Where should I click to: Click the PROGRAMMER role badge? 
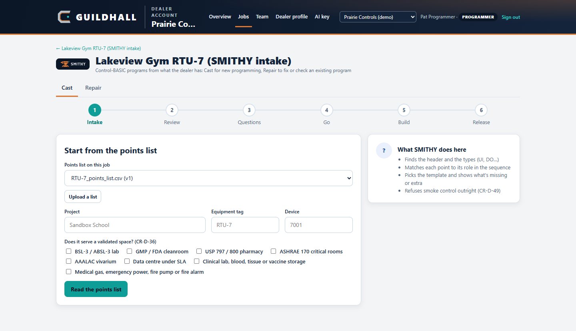click(478, 17)
